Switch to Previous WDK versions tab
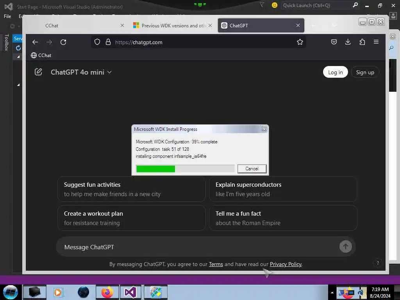400x300 pixels. pos(173,25)
